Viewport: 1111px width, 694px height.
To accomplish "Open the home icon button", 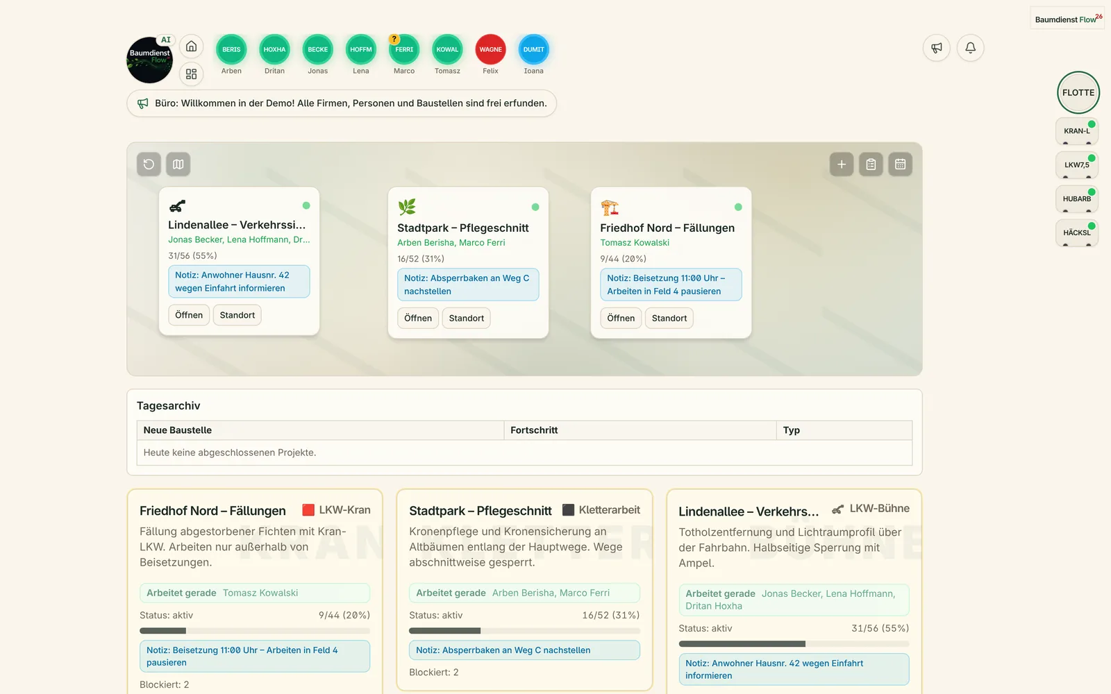I will point(191,46).
